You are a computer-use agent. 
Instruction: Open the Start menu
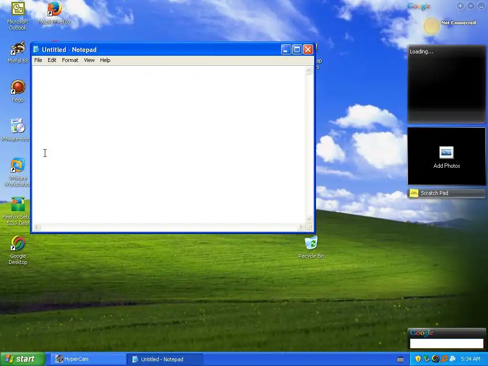coord(23,359)
